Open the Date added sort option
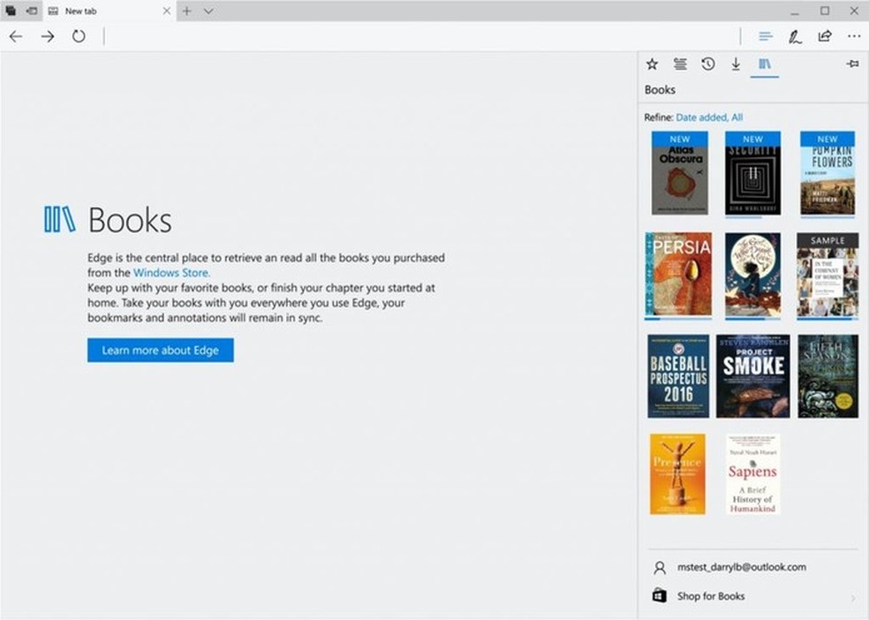 (704, 117)
